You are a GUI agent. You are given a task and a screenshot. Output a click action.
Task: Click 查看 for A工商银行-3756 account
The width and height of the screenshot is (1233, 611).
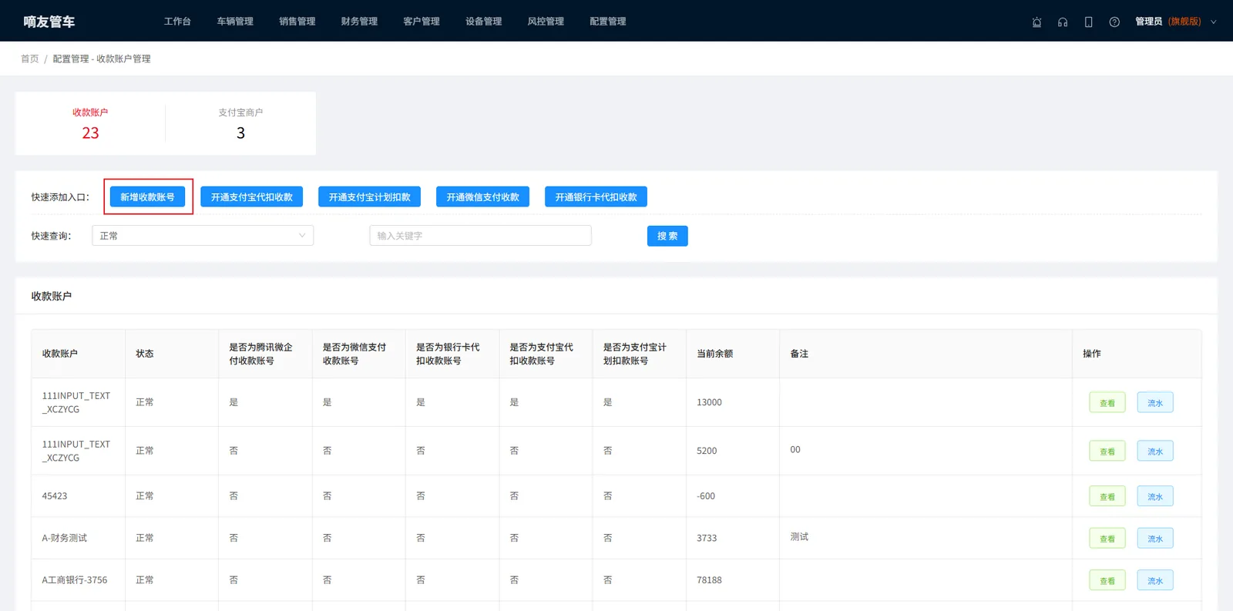point(1107,581)
